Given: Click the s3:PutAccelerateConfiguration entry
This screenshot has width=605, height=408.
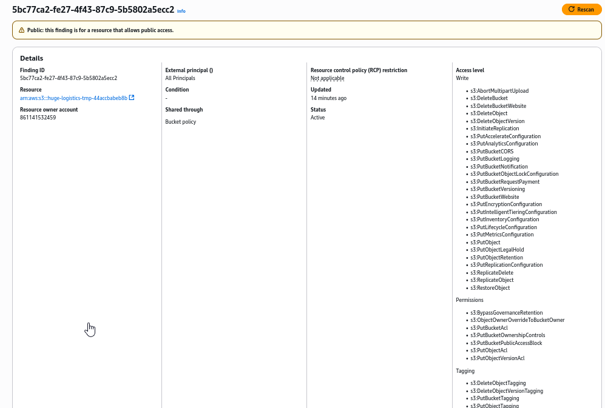Looking at the screenshot, I should pyautogui.click(x=505, y=136).
